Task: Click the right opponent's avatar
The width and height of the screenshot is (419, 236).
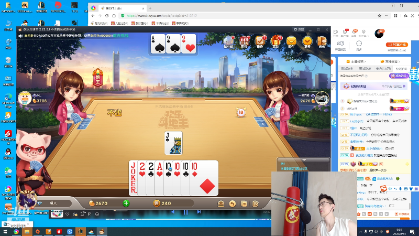Action: 322,98
